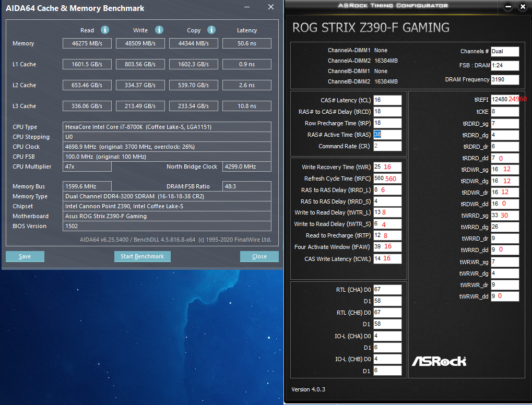
Task: Select the L3 Cache latency 10.8 ns
Action: pyautogui.click(x=246, y=106)
